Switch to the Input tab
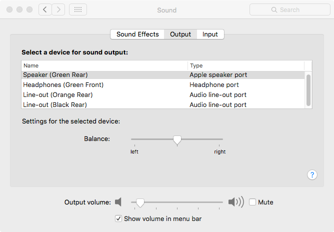Screen dimensions: 334x232 [x=210, y=34]
